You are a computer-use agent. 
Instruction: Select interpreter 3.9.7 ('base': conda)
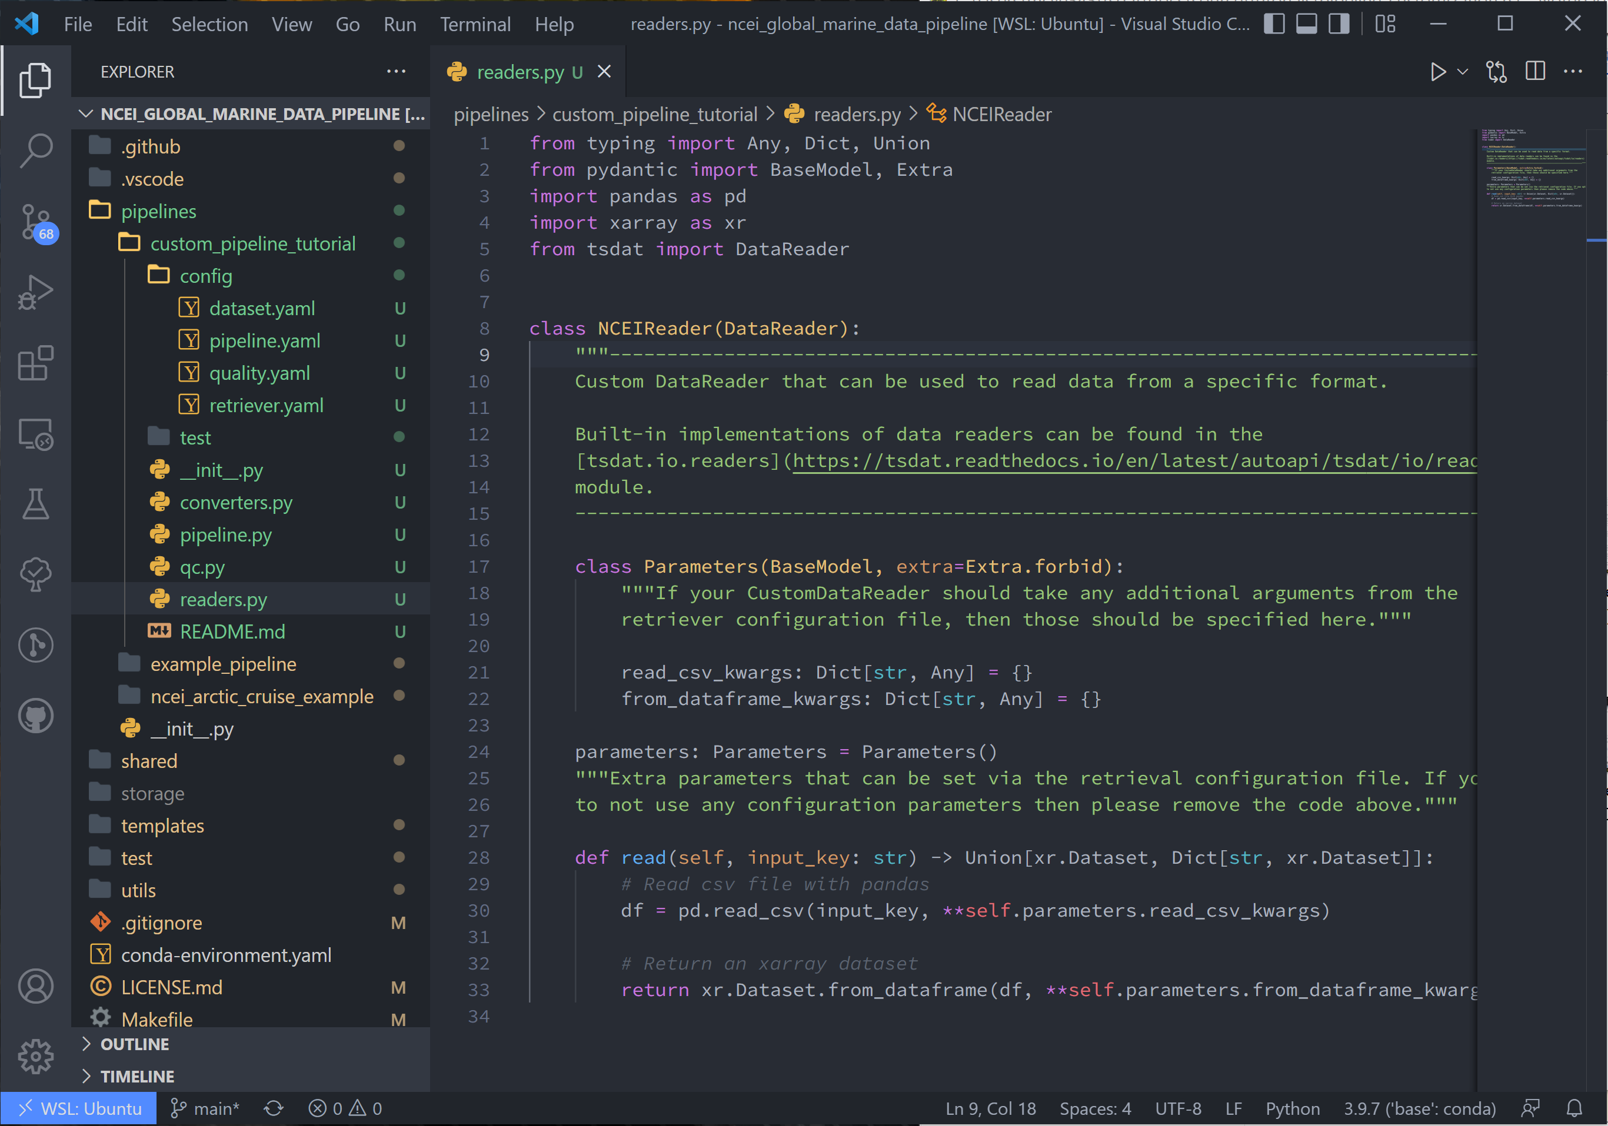[1420, 1108]
